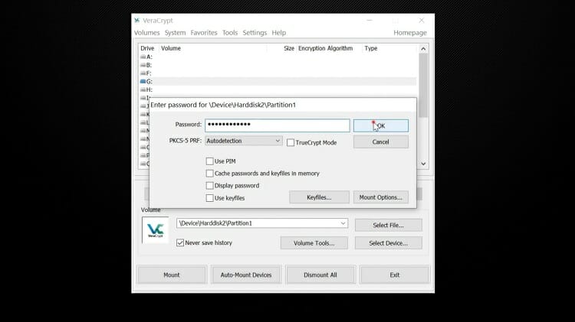Check Cache passwords and keyfiles in memory

click(210, 174)
